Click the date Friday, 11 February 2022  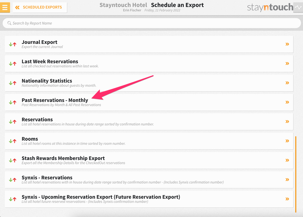162,10
